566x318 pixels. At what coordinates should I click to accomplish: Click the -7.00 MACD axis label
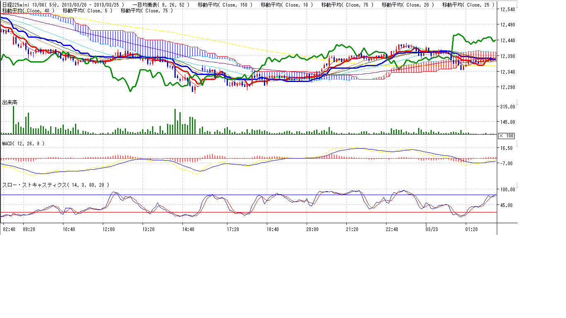[x=508, y=164]
